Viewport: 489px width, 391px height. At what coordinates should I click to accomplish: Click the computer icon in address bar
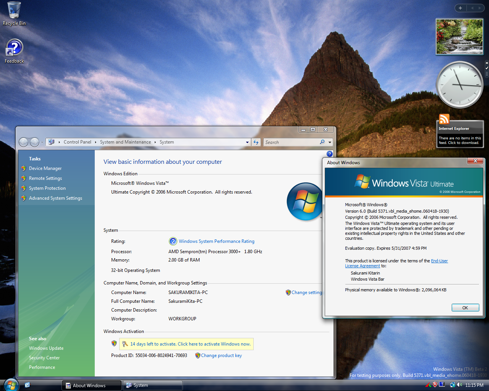pyautogui.click(x=51, y=142)
